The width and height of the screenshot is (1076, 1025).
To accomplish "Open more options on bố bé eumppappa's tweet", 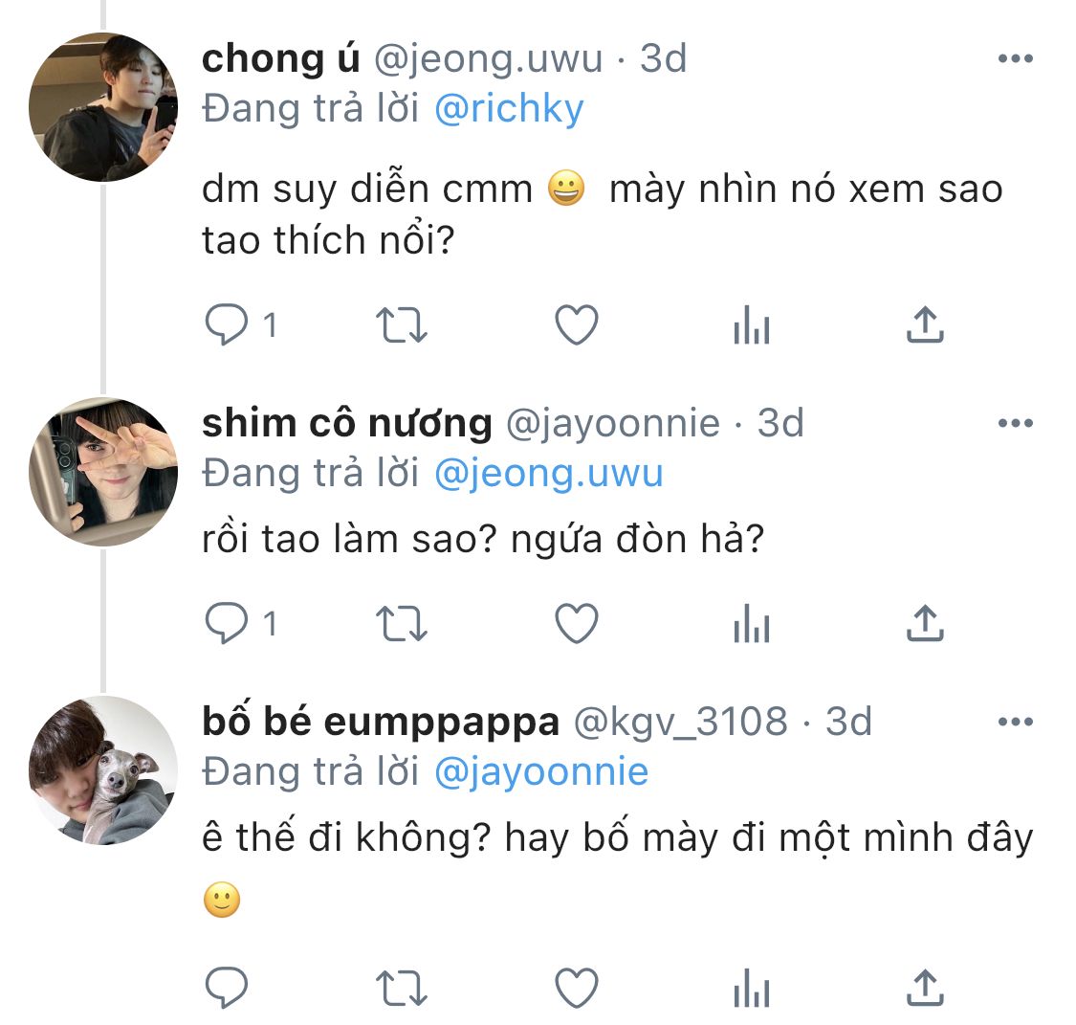I will tap(1015, 722).
